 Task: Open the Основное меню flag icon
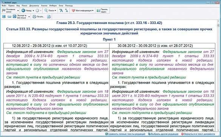4,11
